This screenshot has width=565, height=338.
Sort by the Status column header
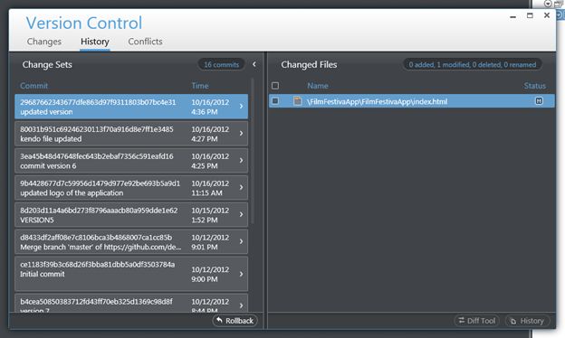click(535, 86)
